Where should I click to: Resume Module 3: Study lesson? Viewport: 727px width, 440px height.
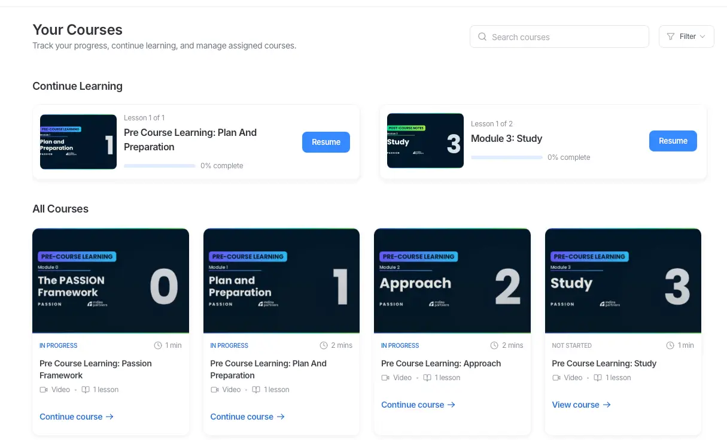coord(673,141)
